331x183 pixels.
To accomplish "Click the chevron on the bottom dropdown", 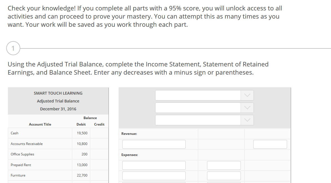I will click(x=247, y=120).
